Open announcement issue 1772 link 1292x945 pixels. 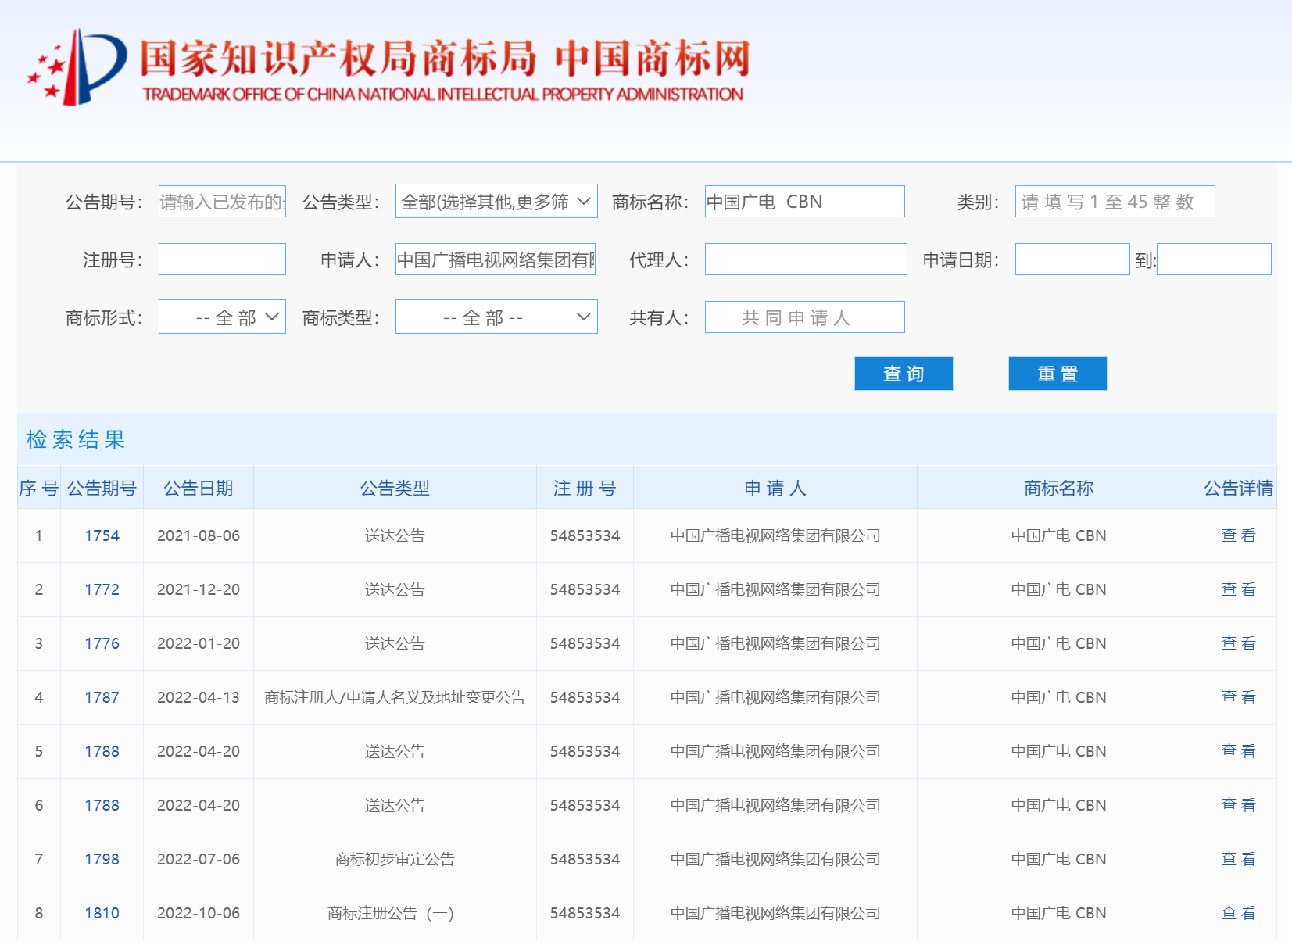coord(102,589)
